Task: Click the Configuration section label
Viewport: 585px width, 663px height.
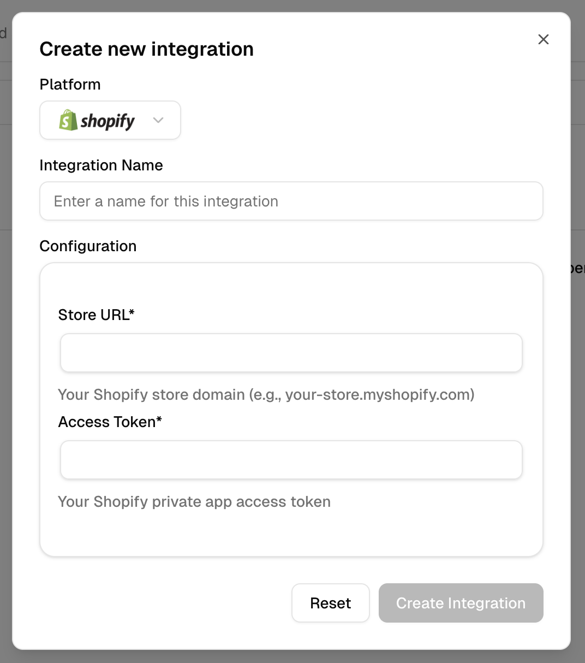Action: coord(88,246)
